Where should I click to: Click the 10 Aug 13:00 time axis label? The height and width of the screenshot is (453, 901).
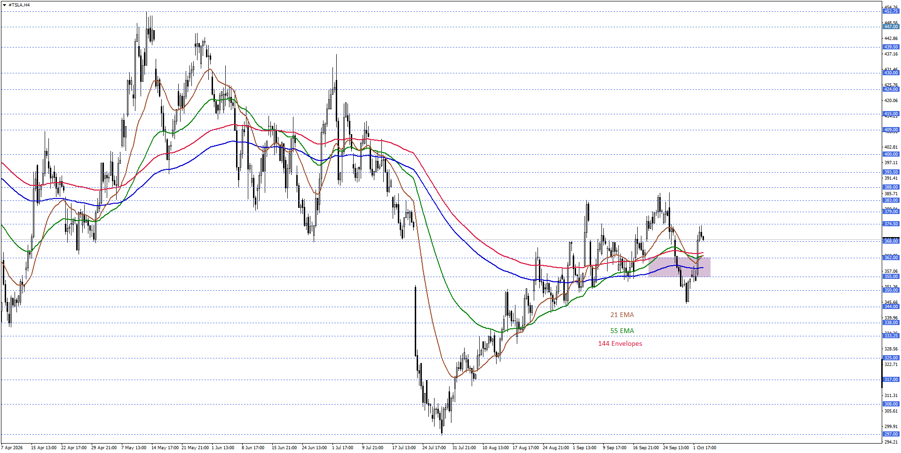pyautogui.click(x=495, y=448)
